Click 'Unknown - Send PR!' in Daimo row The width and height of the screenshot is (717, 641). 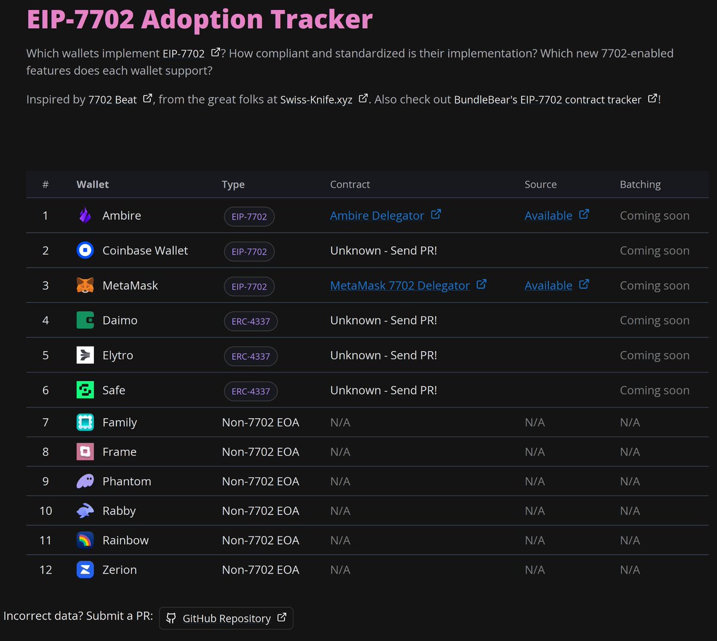coord(384,320)
